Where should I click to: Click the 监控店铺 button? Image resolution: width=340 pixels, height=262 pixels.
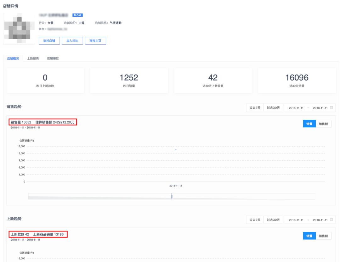(x=49, y=41)
